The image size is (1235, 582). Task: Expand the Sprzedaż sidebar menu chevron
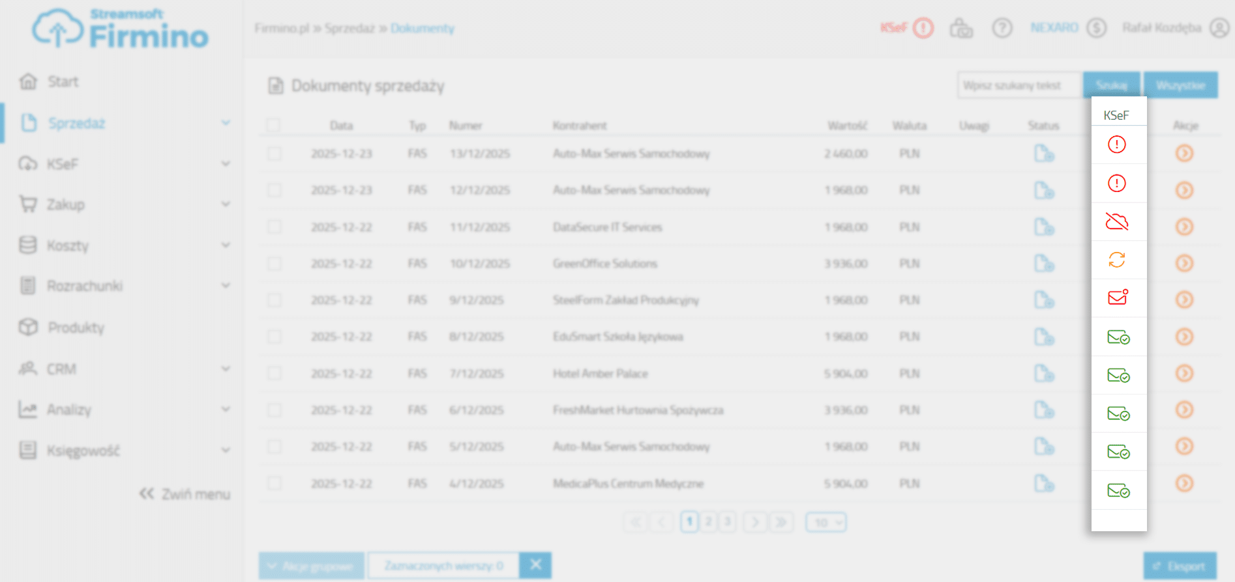click(x=226, y=123)
